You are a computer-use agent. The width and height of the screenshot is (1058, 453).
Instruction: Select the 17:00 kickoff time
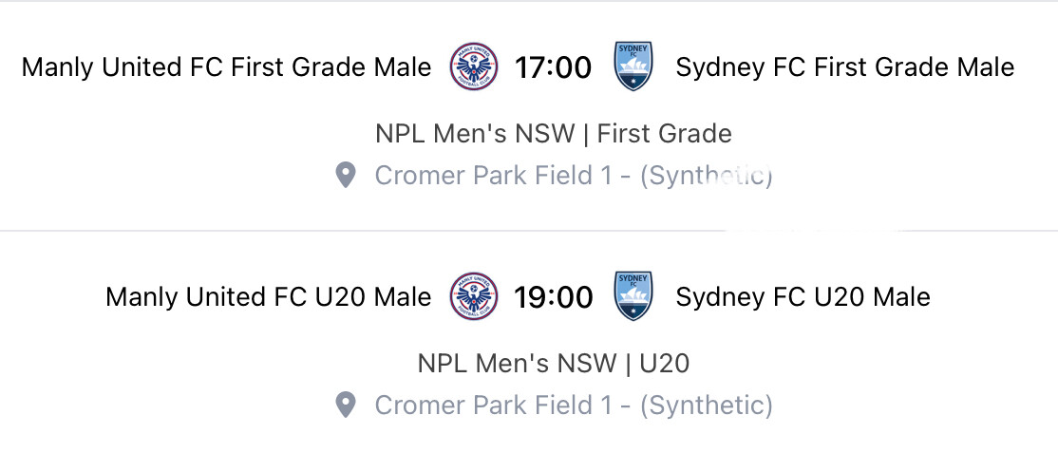pyautogui.click(x=554, y=67)
